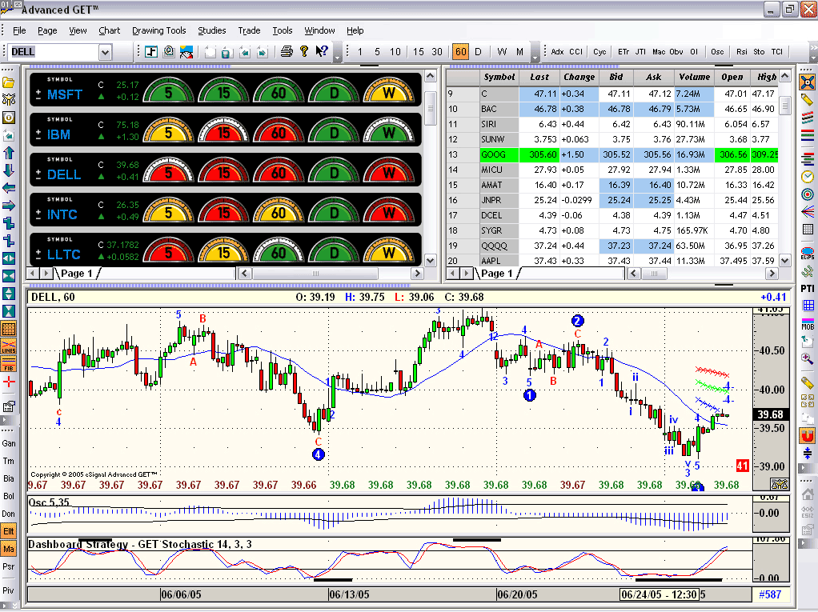
Task: Click the Volume column header
Action: tap(694, 77)
